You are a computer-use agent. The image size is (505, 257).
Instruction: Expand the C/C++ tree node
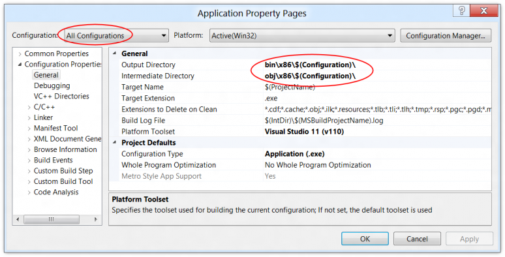[29, 107]
